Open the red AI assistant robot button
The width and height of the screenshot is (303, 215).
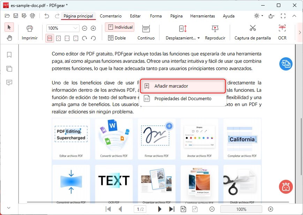[286, 187]
